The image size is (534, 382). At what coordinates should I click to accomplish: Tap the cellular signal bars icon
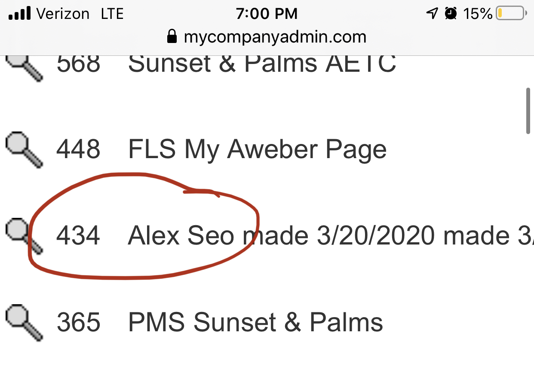[20, 14]
